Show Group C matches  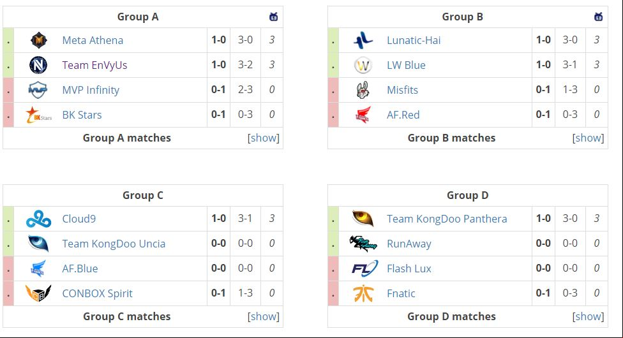[x=264, y=316]
